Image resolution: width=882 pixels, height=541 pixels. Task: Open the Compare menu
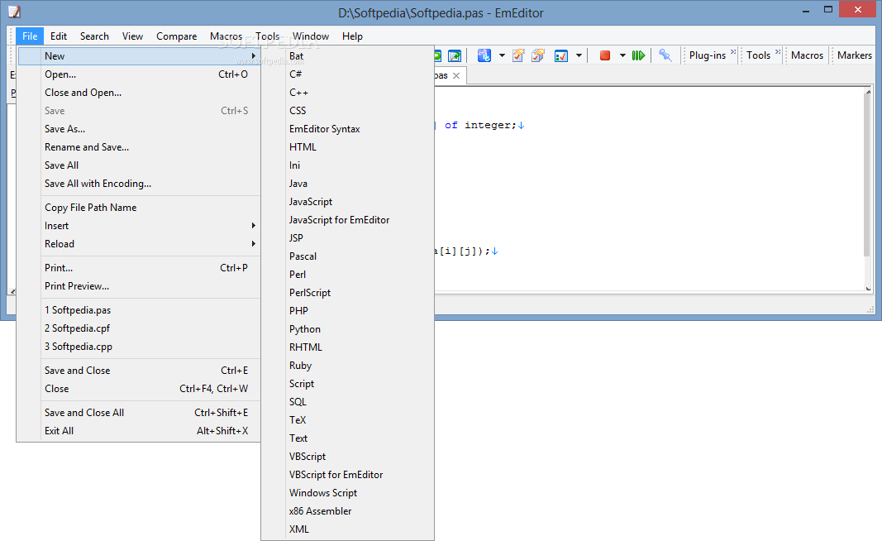click(x=177, y=36)
